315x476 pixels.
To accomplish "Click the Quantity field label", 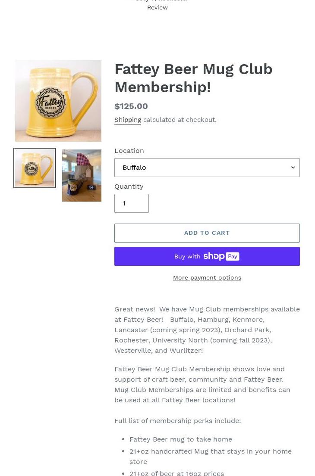I will (129, 187).
